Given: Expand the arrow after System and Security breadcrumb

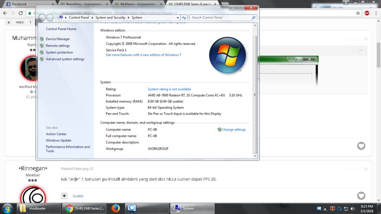Looking at the screenshot, I should [128, 17].
